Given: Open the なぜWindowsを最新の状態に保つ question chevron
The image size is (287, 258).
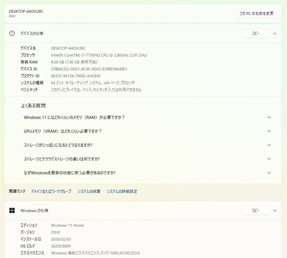Looking at the screenshot, I should click(269, 173).
